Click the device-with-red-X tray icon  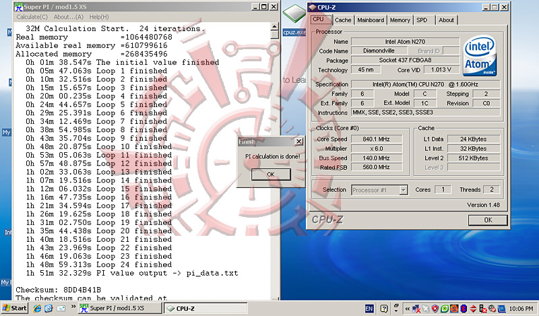[x=482, y=309]
